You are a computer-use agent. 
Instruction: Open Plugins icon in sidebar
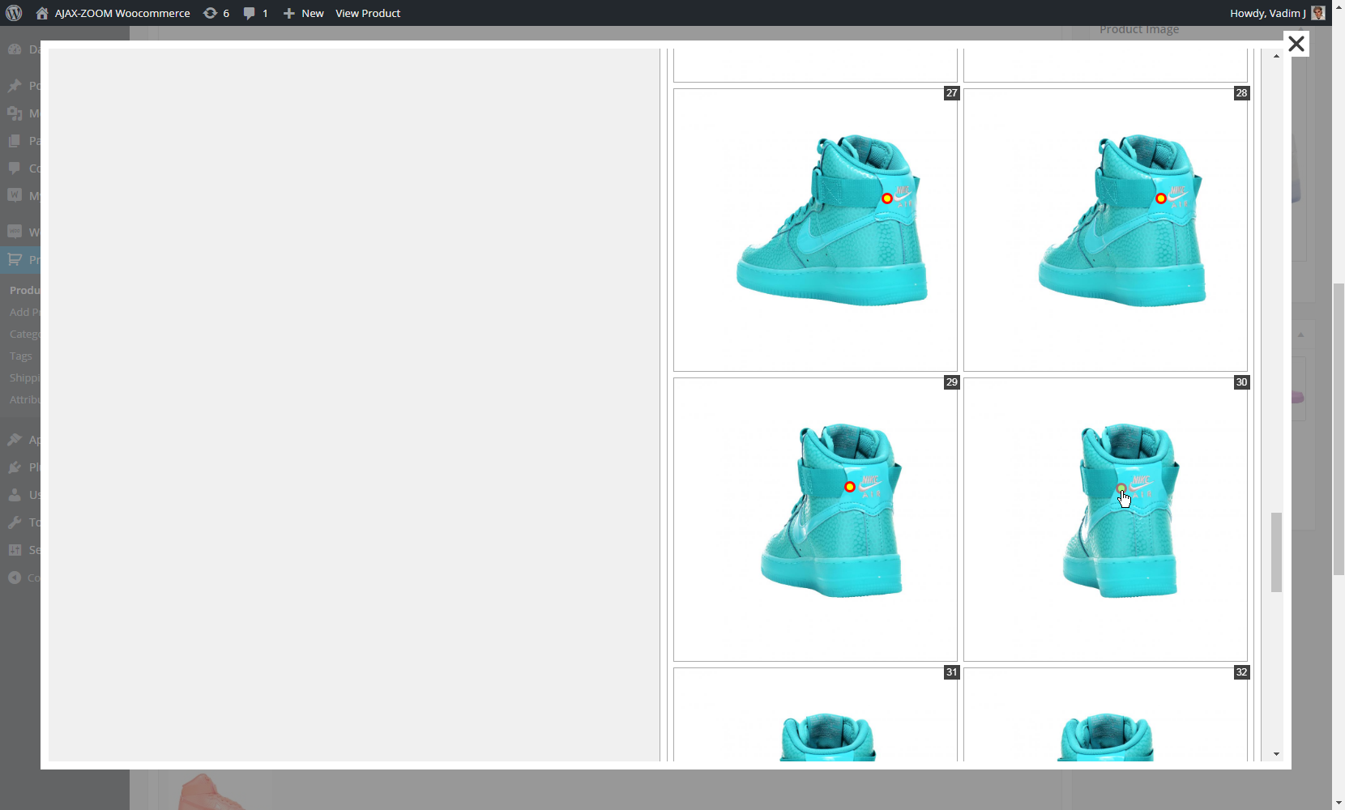[x=15, y=467]
